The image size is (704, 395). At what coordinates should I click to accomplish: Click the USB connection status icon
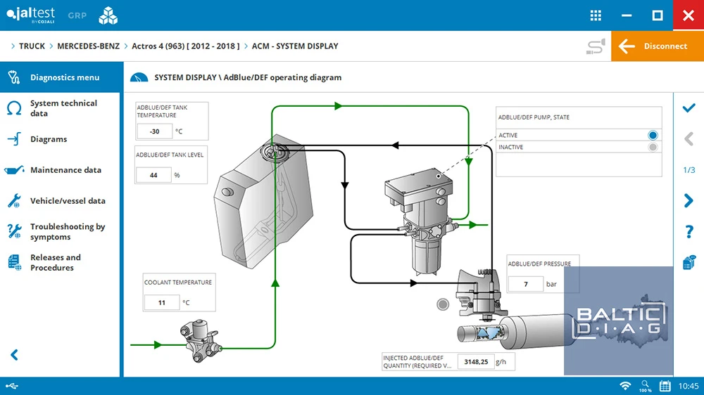(x=12, y=386)
